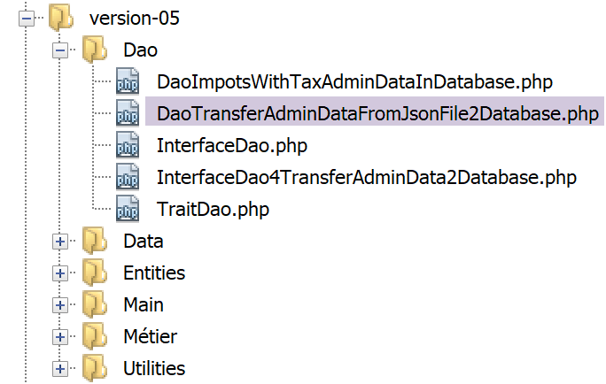Image resolution: width=606 pixels, height=384 pixels.
Task: Collapse the version-05 tree node
Action: point(27,19)
